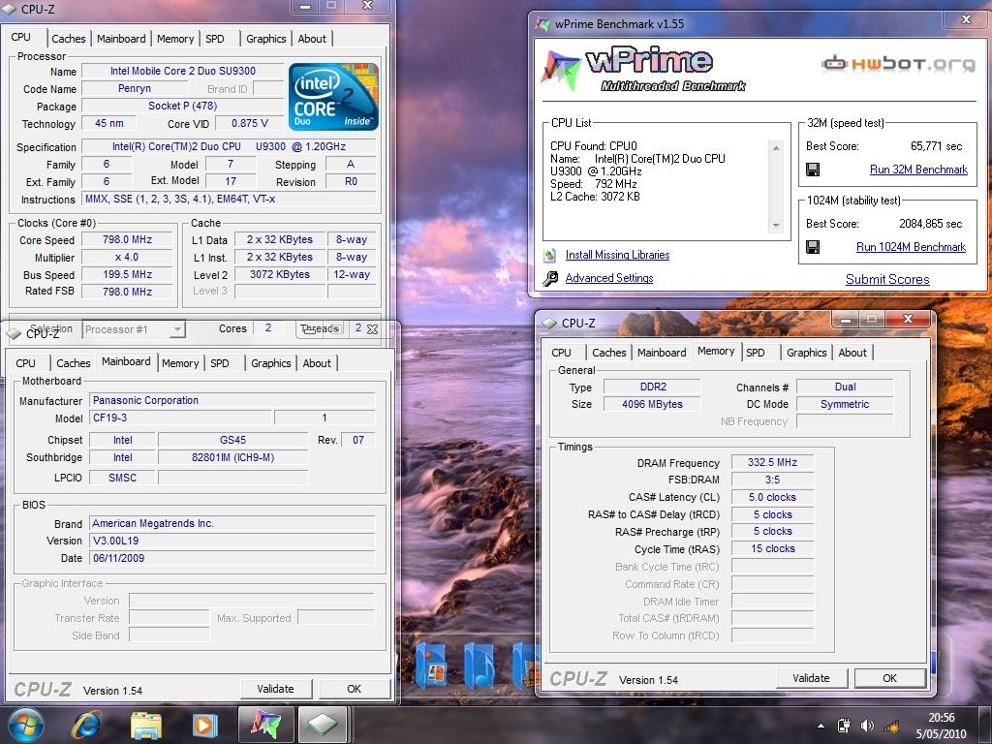
Task: Select About tab in Memory CPU-Z window
Action: tap(852, 353)
